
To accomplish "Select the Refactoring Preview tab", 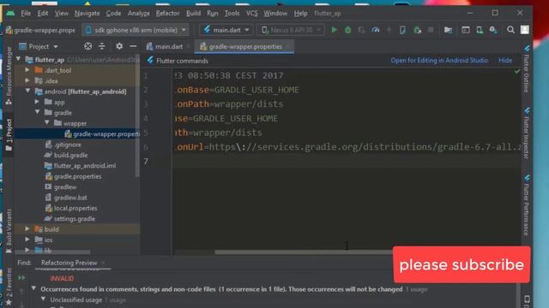I will (x=69, y=263).
